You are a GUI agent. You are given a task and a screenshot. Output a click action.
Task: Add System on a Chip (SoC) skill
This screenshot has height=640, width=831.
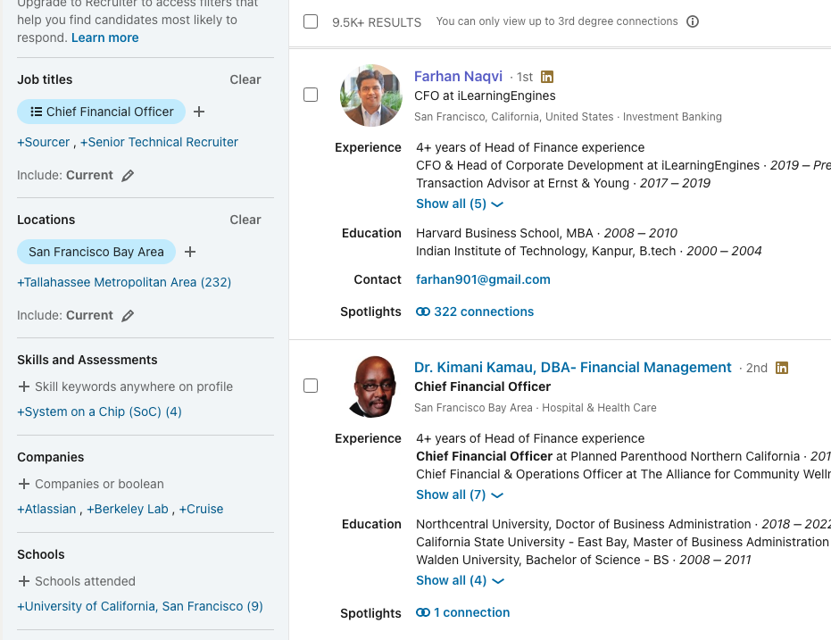[99, 411]
